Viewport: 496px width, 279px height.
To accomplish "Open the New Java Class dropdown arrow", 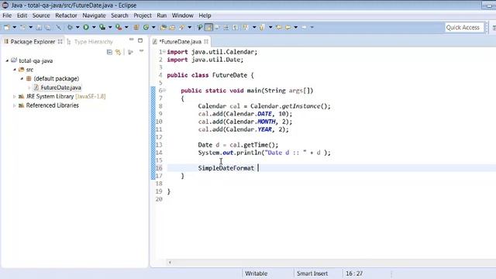I will 153,28.
